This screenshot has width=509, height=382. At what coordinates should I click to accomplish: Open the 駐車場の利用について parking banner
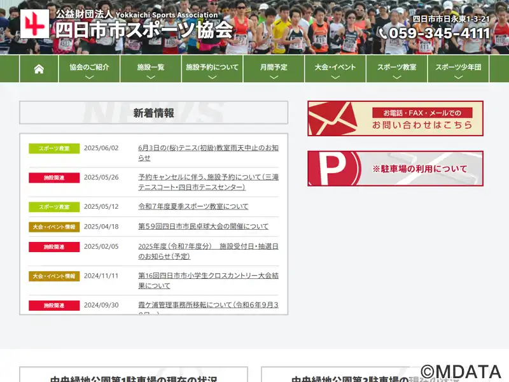[395, 169]
